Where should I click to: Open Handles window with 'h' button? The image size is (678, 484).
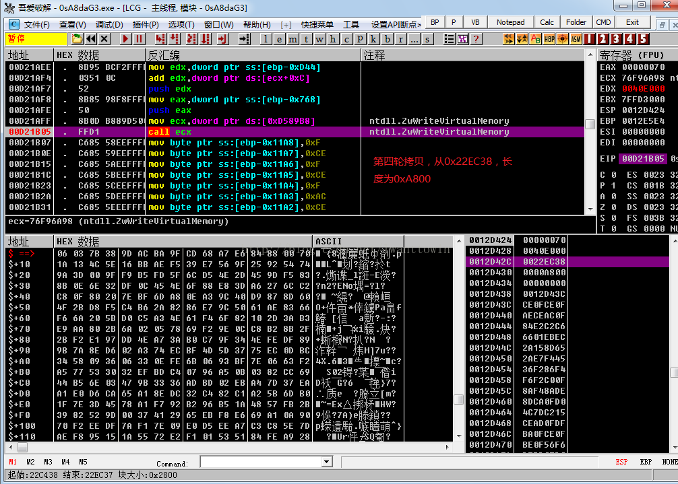tap(332, 39)
